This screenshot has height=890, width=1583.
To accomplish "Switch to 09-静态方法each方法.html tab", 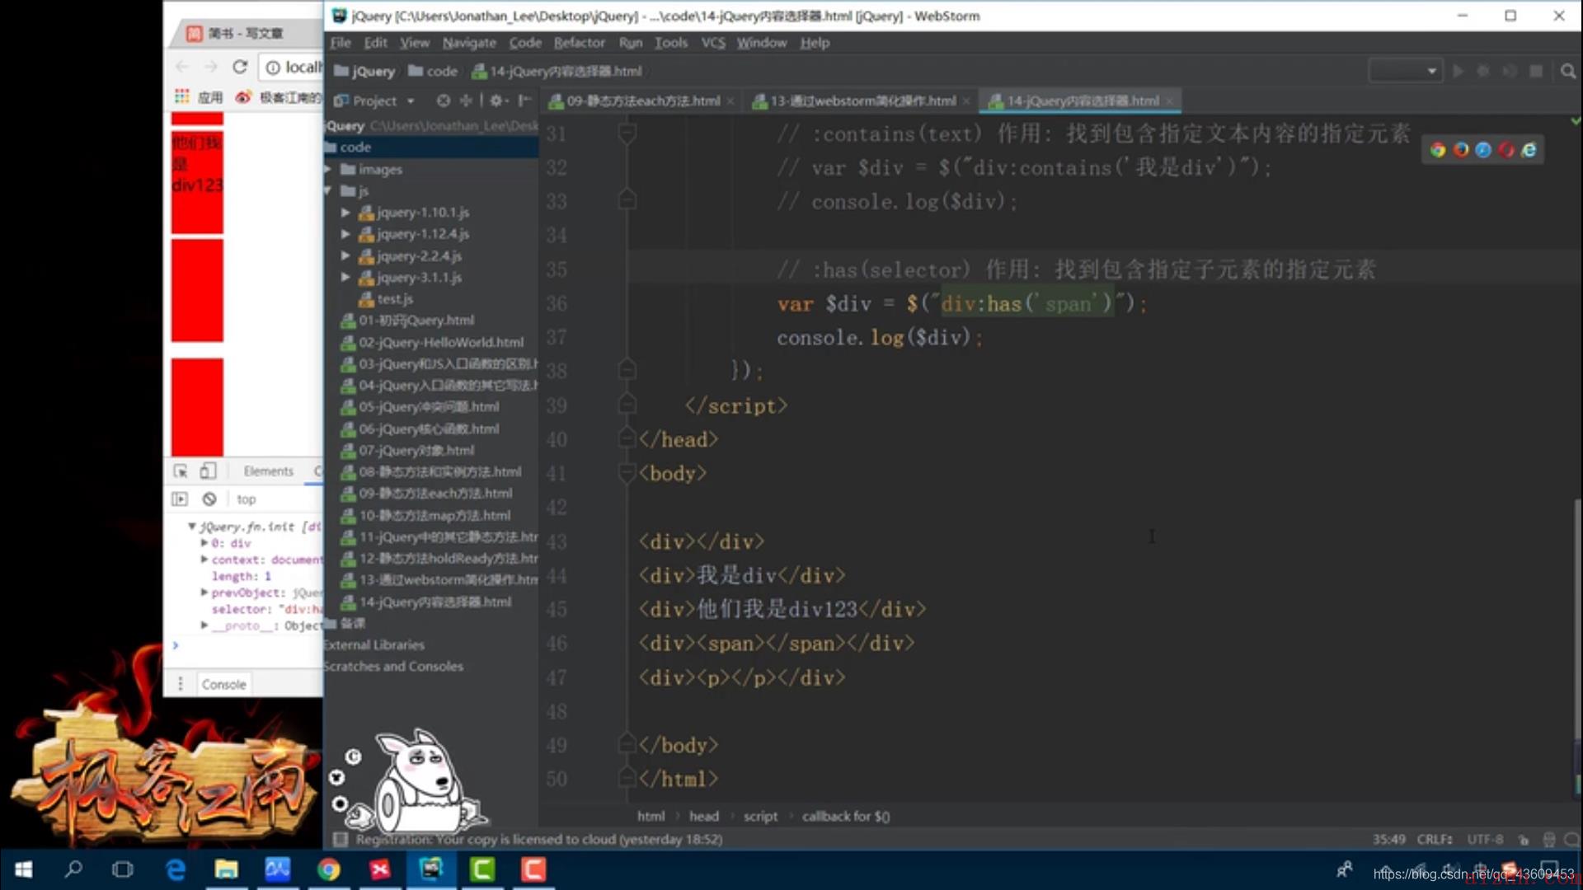I will tap(641, 101).
